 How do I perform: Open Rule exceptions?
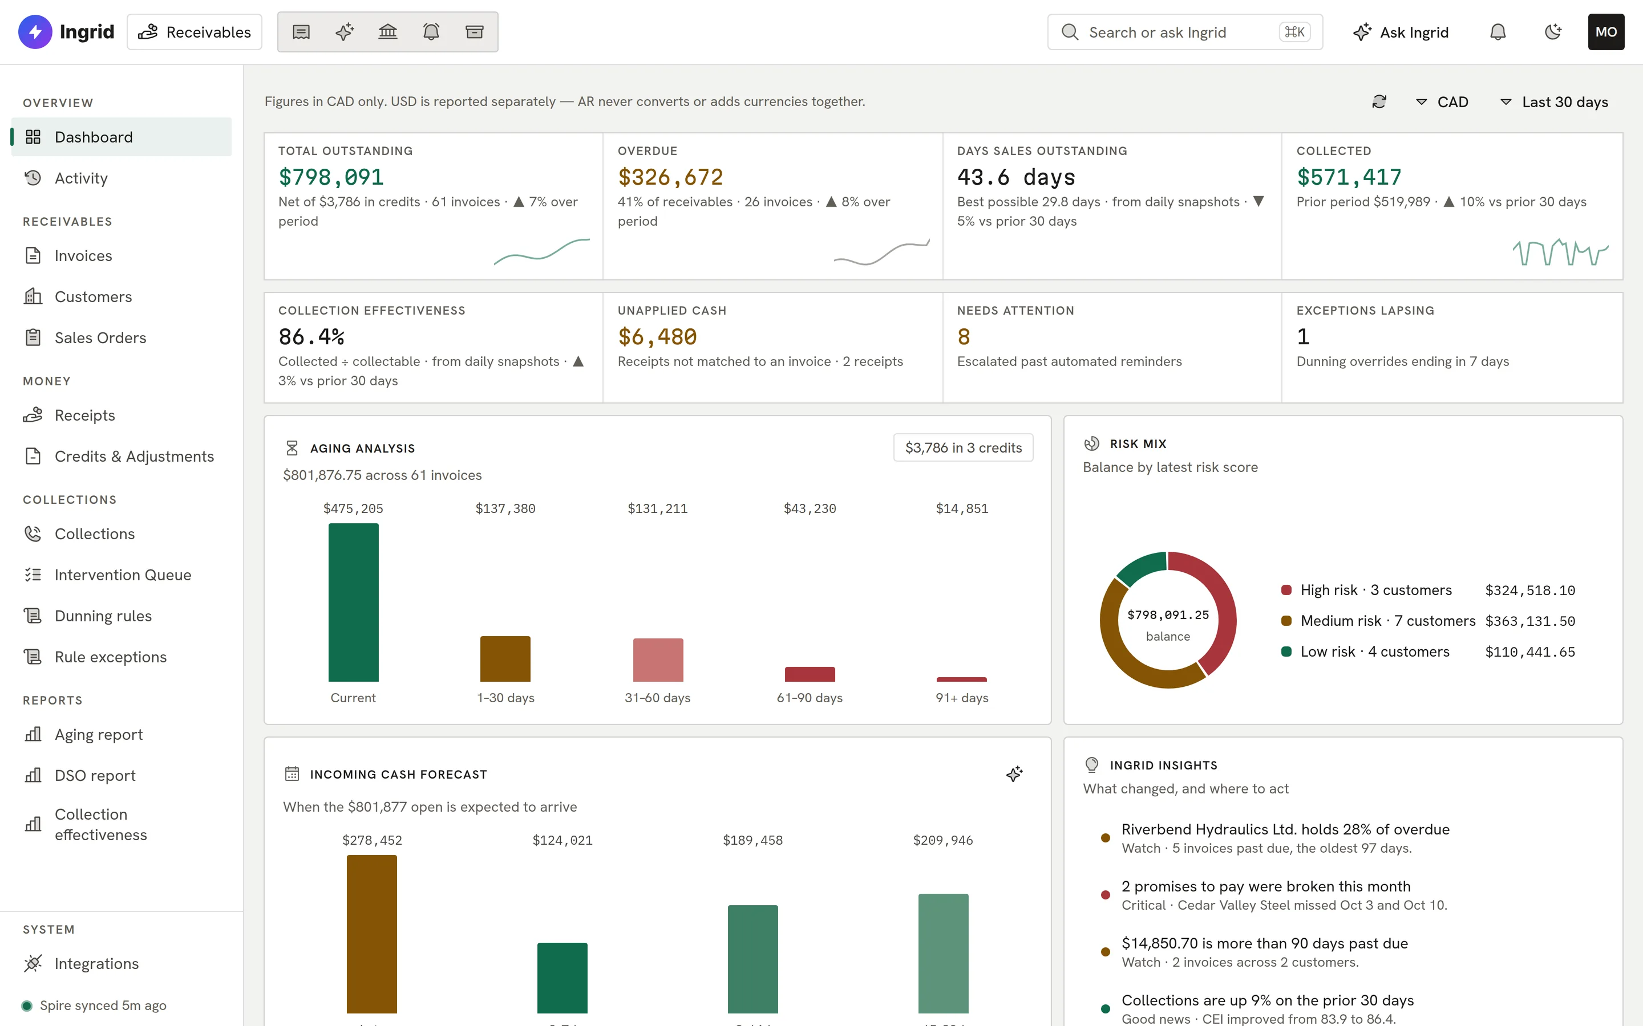(122, 657)
